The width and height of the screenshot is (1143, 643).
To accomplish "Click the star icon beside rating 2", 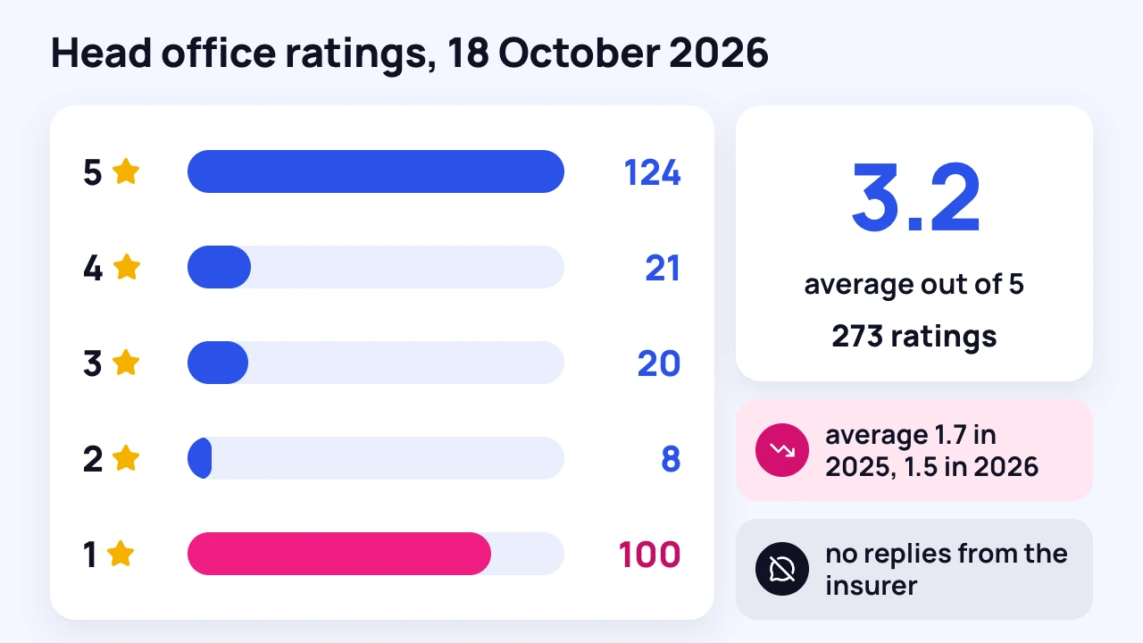I will [x=126, y=457].
